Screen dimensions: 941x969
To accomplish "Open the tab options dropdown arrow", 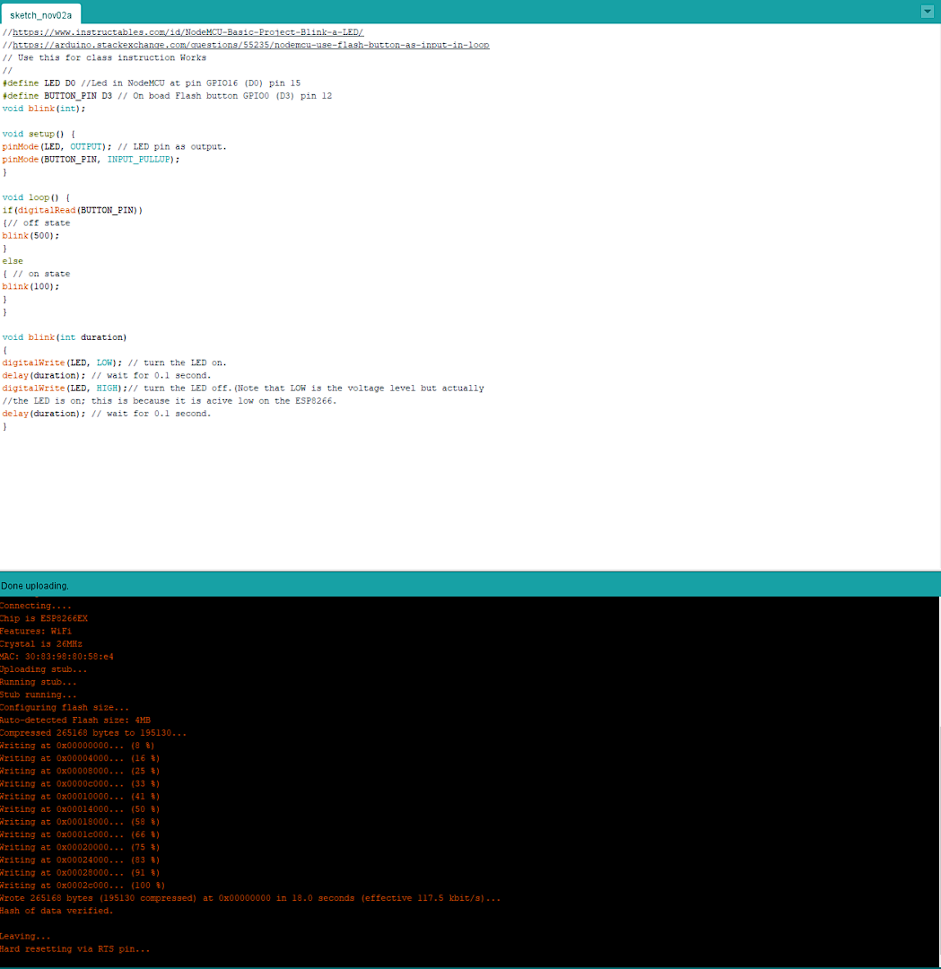I will coord(927,12).
